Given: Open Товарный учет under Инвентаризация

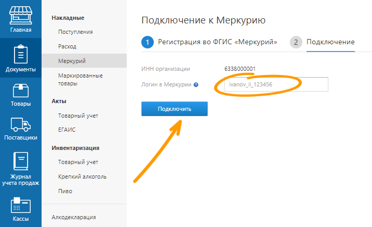Looking at the screenshot, I should coord(78,162).
